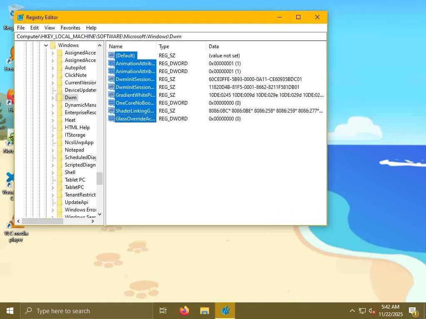This screenshot has width=426, height=319.
Task: Click the GradientWhitePi string value icon
Action: 111,95
